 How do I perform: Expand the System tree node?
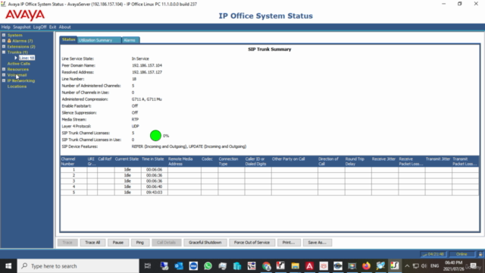4,36
